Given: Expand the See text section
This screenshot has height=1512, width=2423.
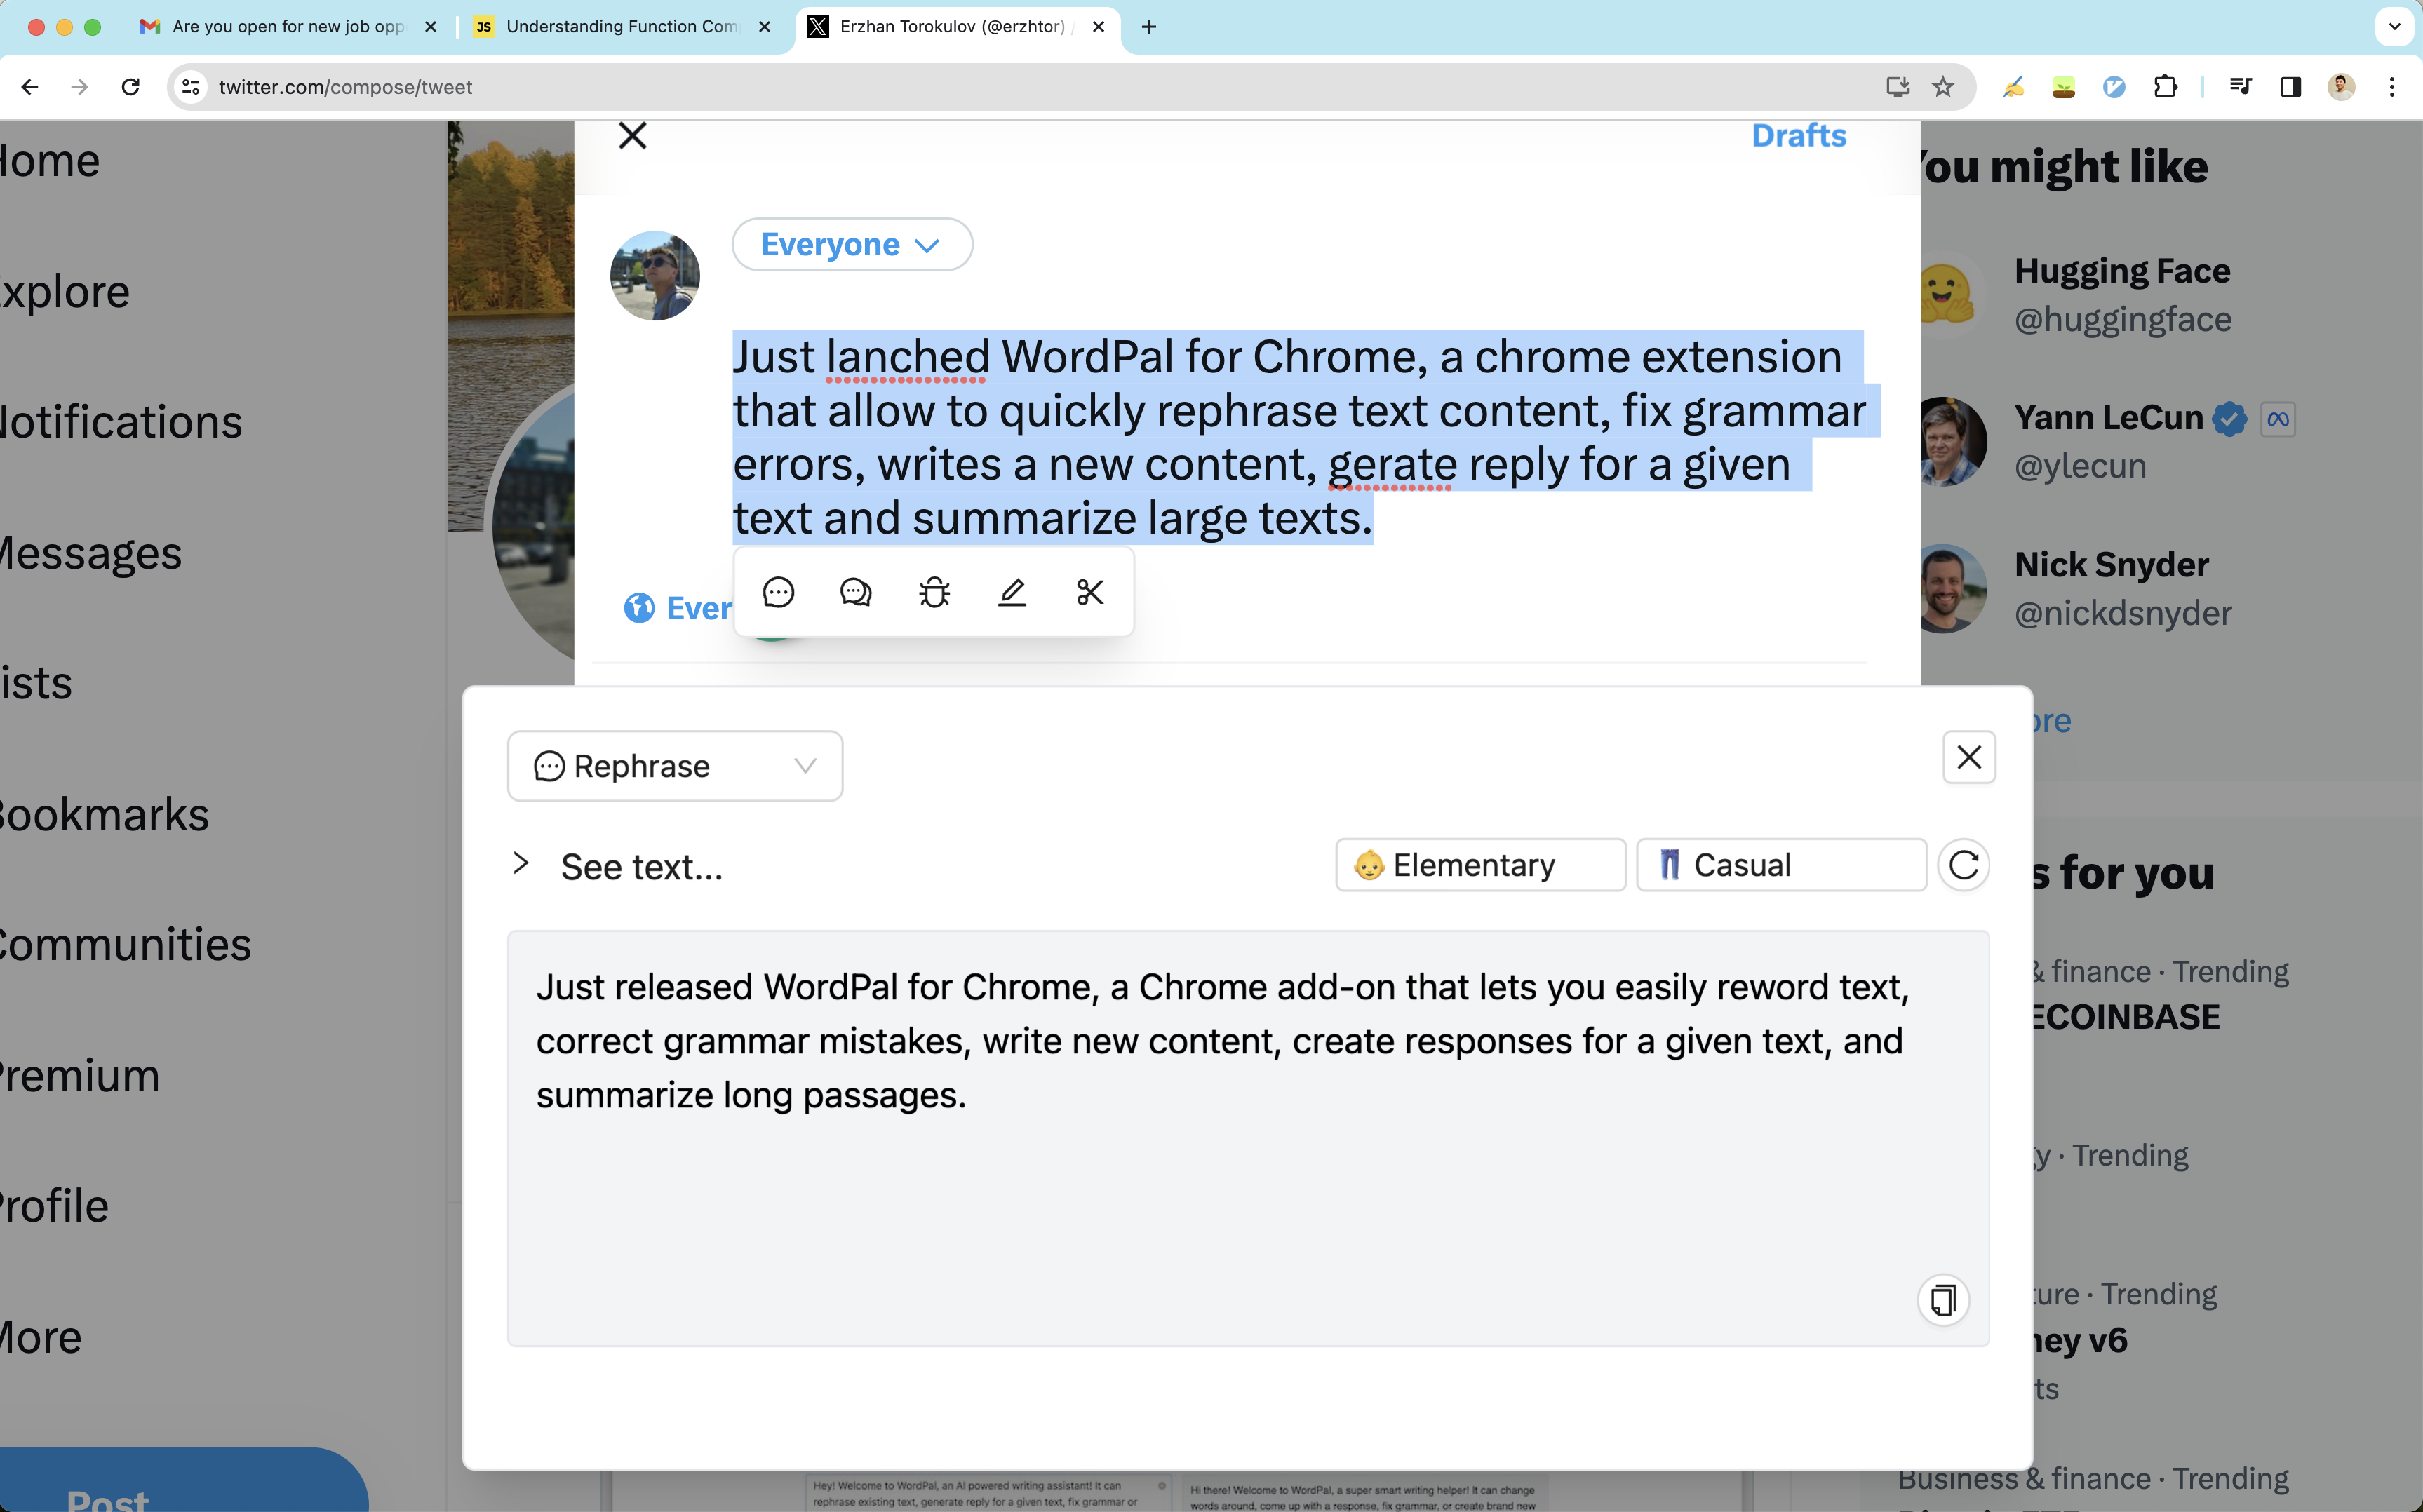Looking at the screenshot, I should (x=618, y=866).
